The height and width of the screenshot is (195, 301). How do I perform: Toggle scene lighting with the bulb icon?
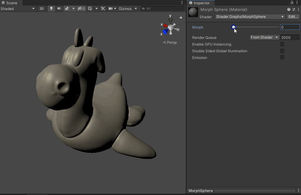click(51, 9)
